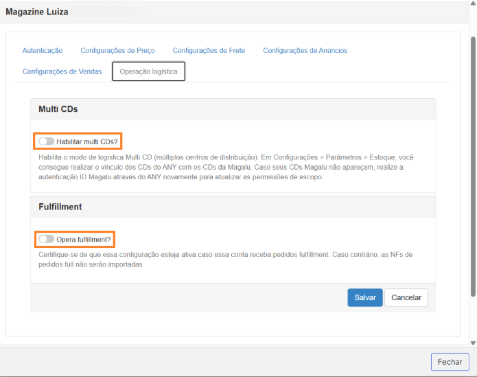This screenshot has width=477, height=377.
Task: Click the fulfillment NFs warning text
Action: point(225,260)
